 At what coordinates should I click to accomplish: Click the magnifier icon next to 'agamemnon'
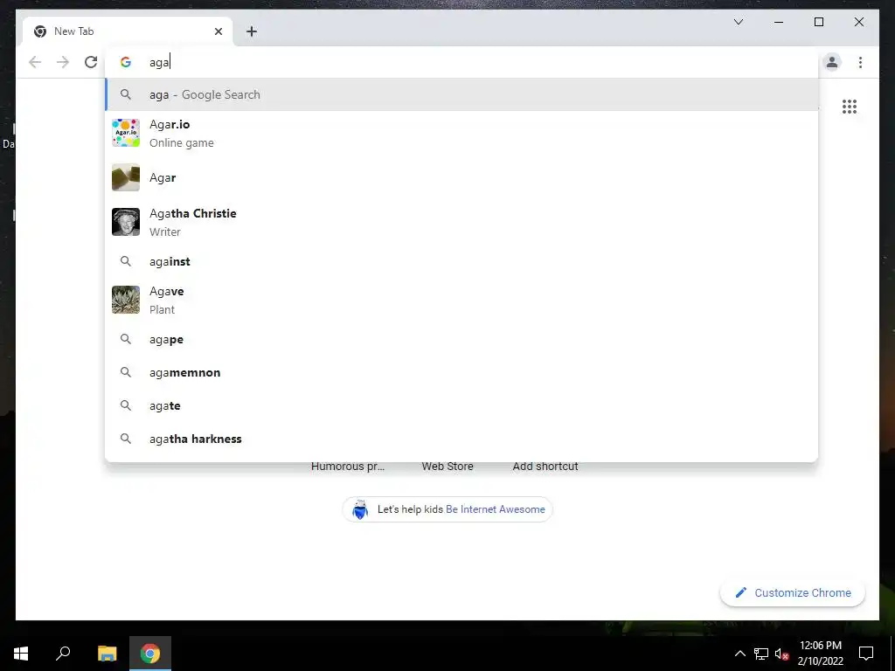pos(126,372)
